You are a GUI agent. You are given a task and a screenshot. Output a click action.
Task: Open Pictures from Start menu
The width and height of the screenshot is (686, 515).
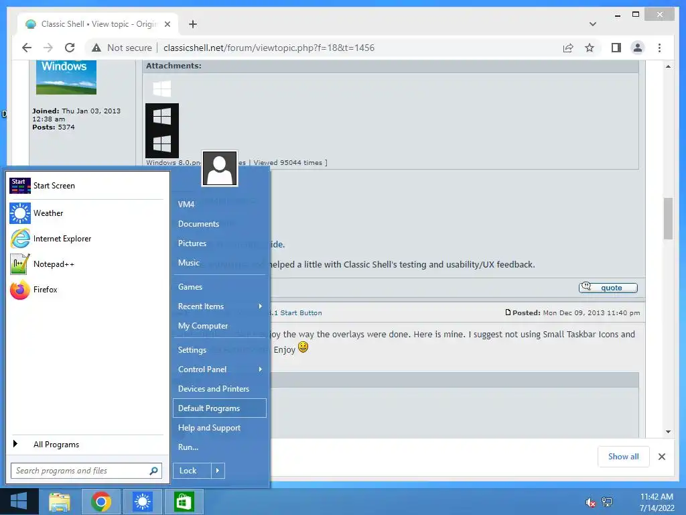coord(192,243)
